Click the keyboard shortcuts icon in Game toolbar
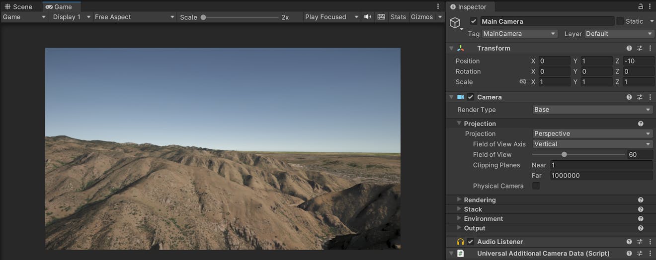Viewport: 656px width, 260px height. tap(381, 17)
